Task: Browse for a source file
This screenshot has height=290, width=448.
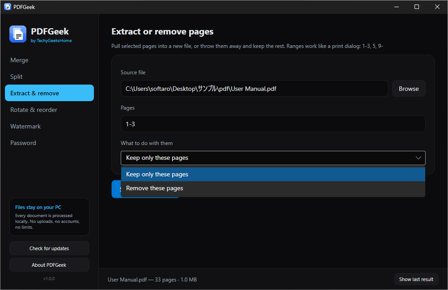Action: click(409, 89)
